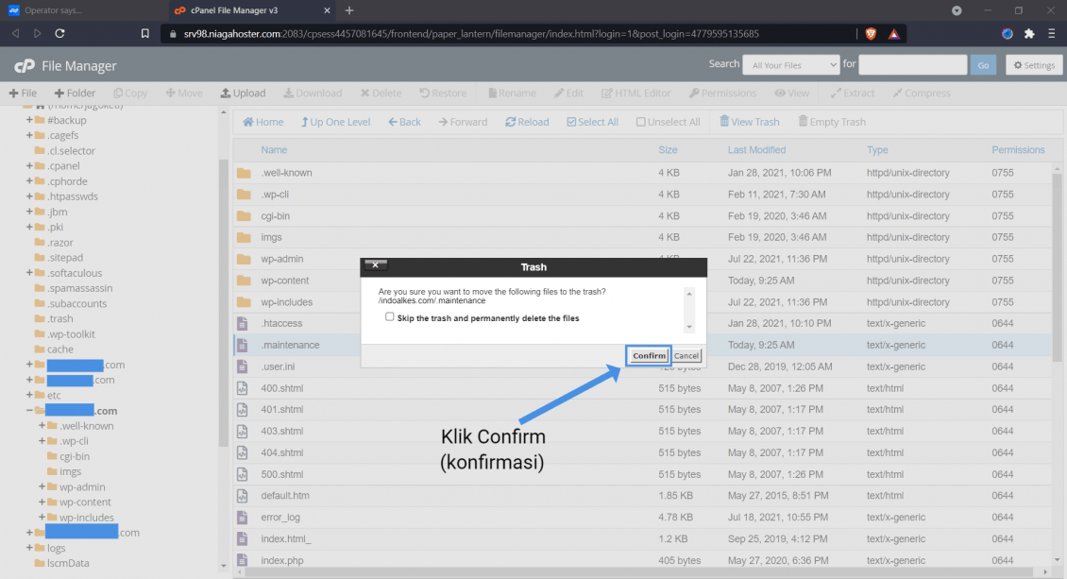
Task: Click Empty Trash in the toolbar
Action: (x=832, y=121)
